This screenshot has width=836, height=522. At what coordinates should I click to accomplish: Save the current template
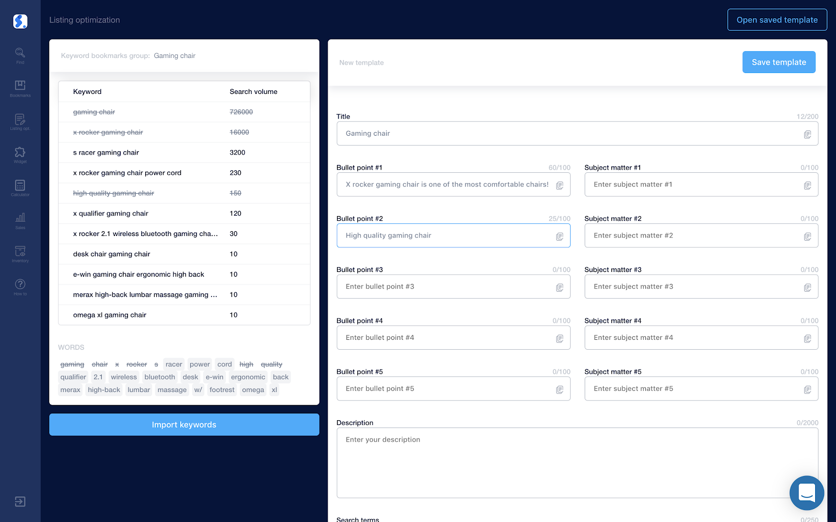coord(779,62)
